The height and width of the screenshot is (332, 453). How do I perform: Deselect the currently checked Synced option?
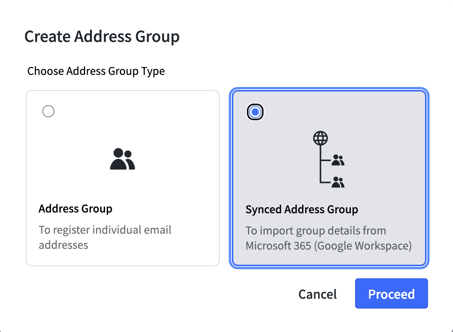pyautogui.click(x=255, y=112)
